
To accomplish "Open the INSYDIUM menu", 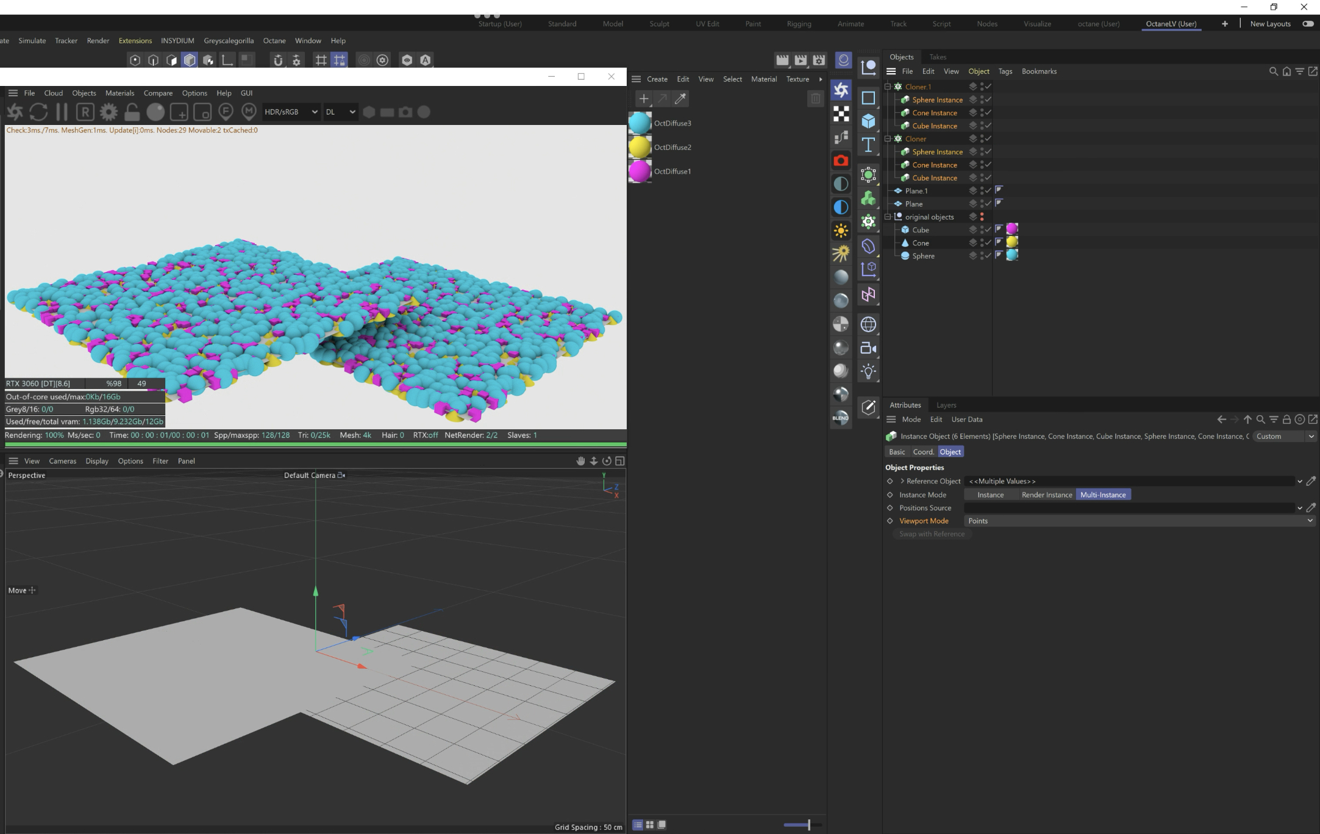I will [177, 41].
